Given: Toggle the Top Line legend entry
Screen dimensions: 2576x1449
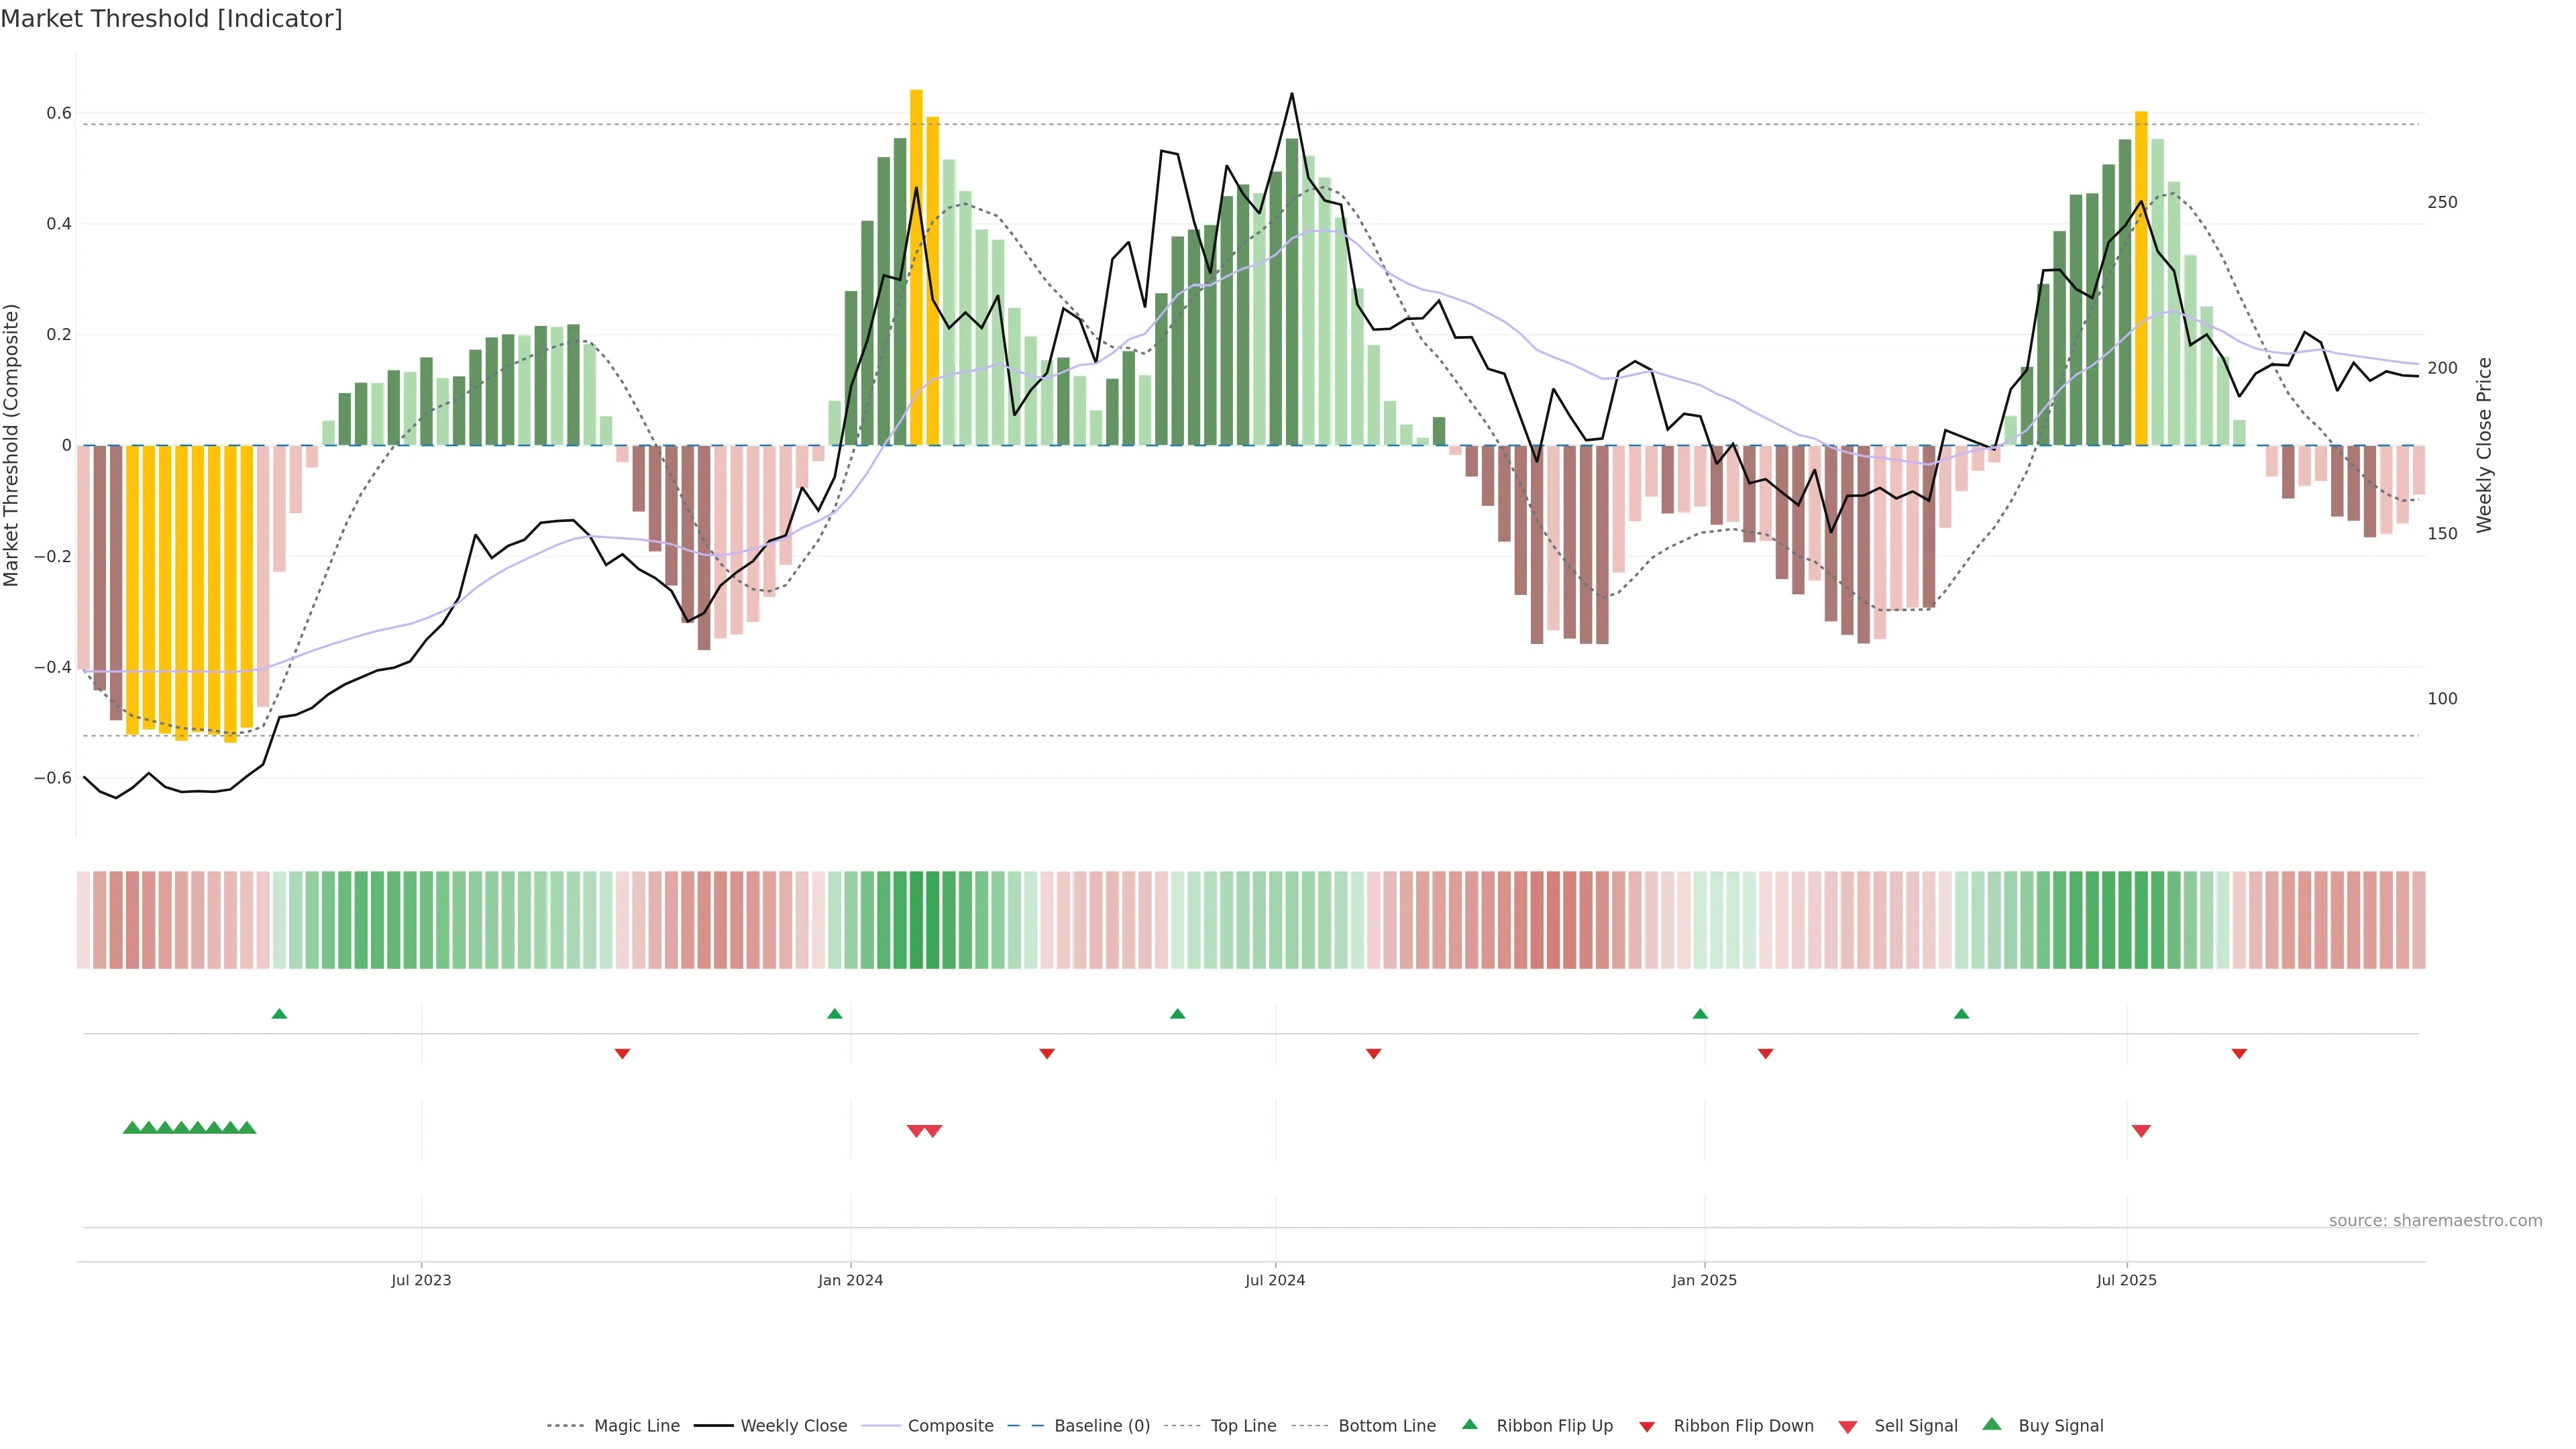Looking at the screenshot, I should coord(1243,1426).
